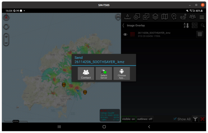Choose Select Server in send dialog
Viewport: 208px width, 133px height.
(x=104, y=73)
